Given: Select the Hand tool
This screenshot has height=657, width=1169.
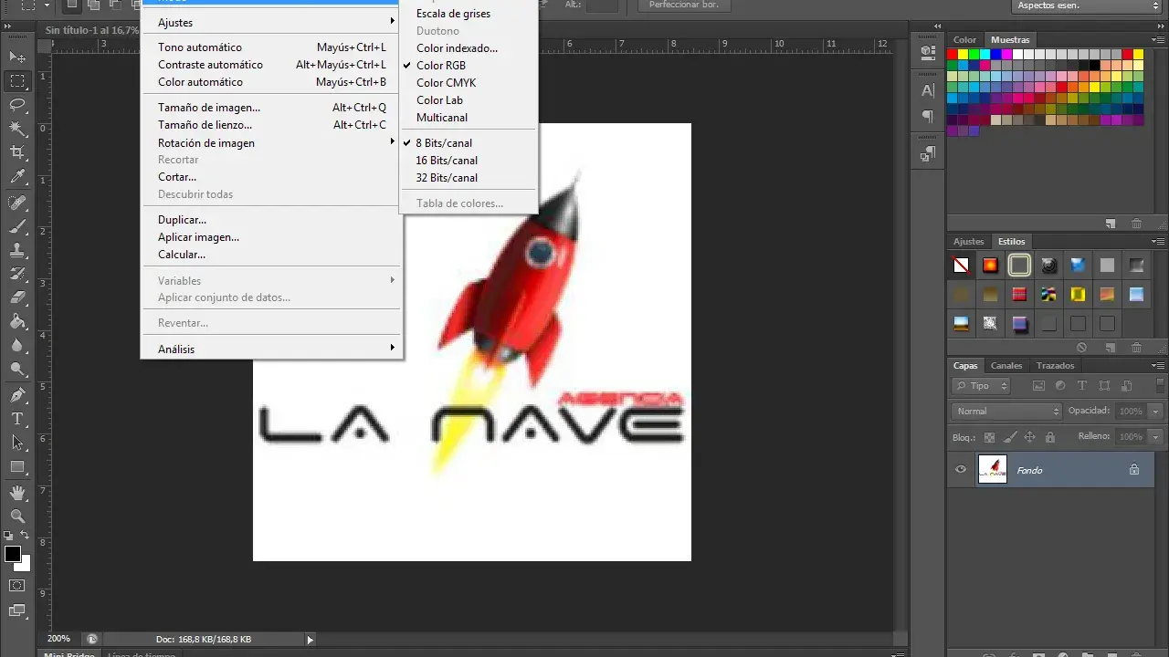Looking at the screenshot, I should click(x=17, y=493).
